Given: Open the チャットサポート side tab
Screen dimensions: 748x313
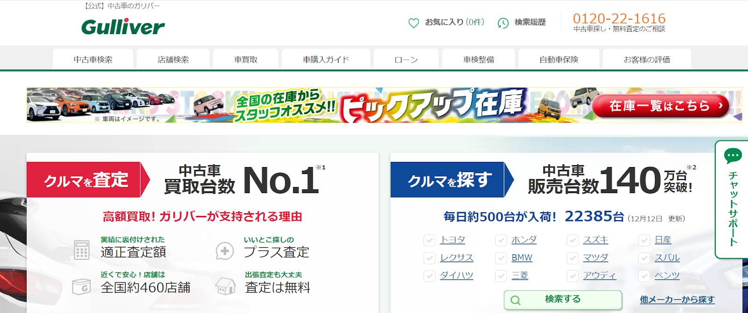Looking at the screenshot, I should click(732, 200).
